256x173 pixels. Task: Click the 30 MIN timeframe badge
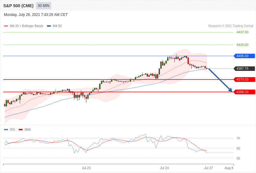pyautogui.click(x=43, y=6)
